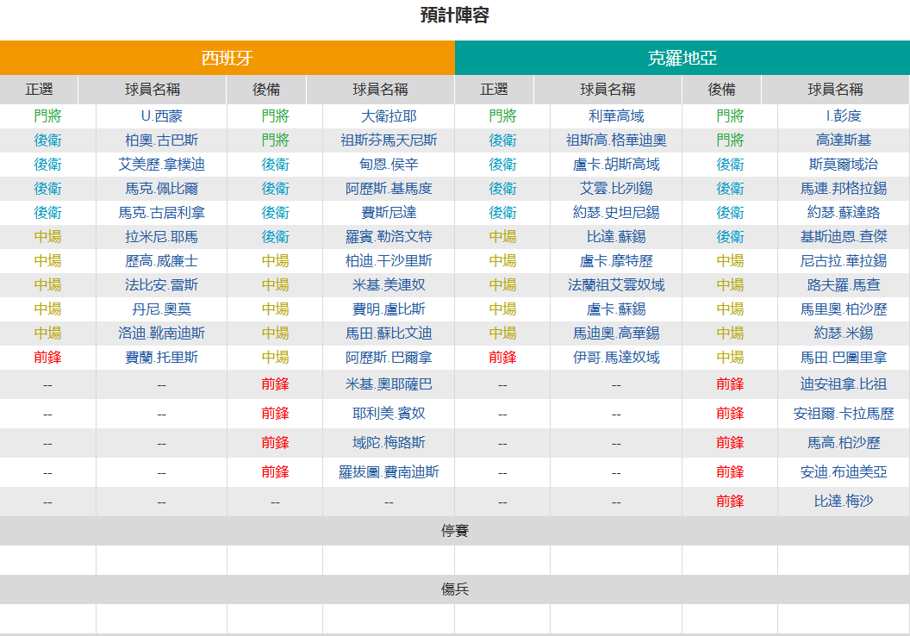Click substitute 柏迪.干沙里斯
Viewport: 910px width, 636px height.
pyautogui.click(x=389, y=261)
